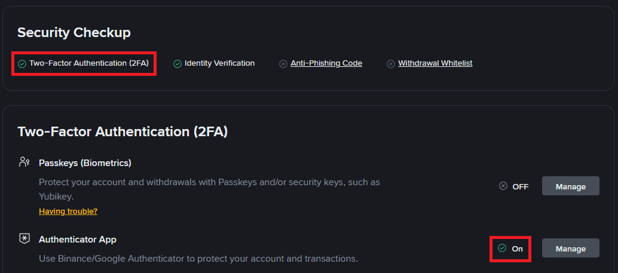Click the Passkeys (Biometrics) person-key icon
Screen dimensions: 618x273
click(x=25, y=162)
